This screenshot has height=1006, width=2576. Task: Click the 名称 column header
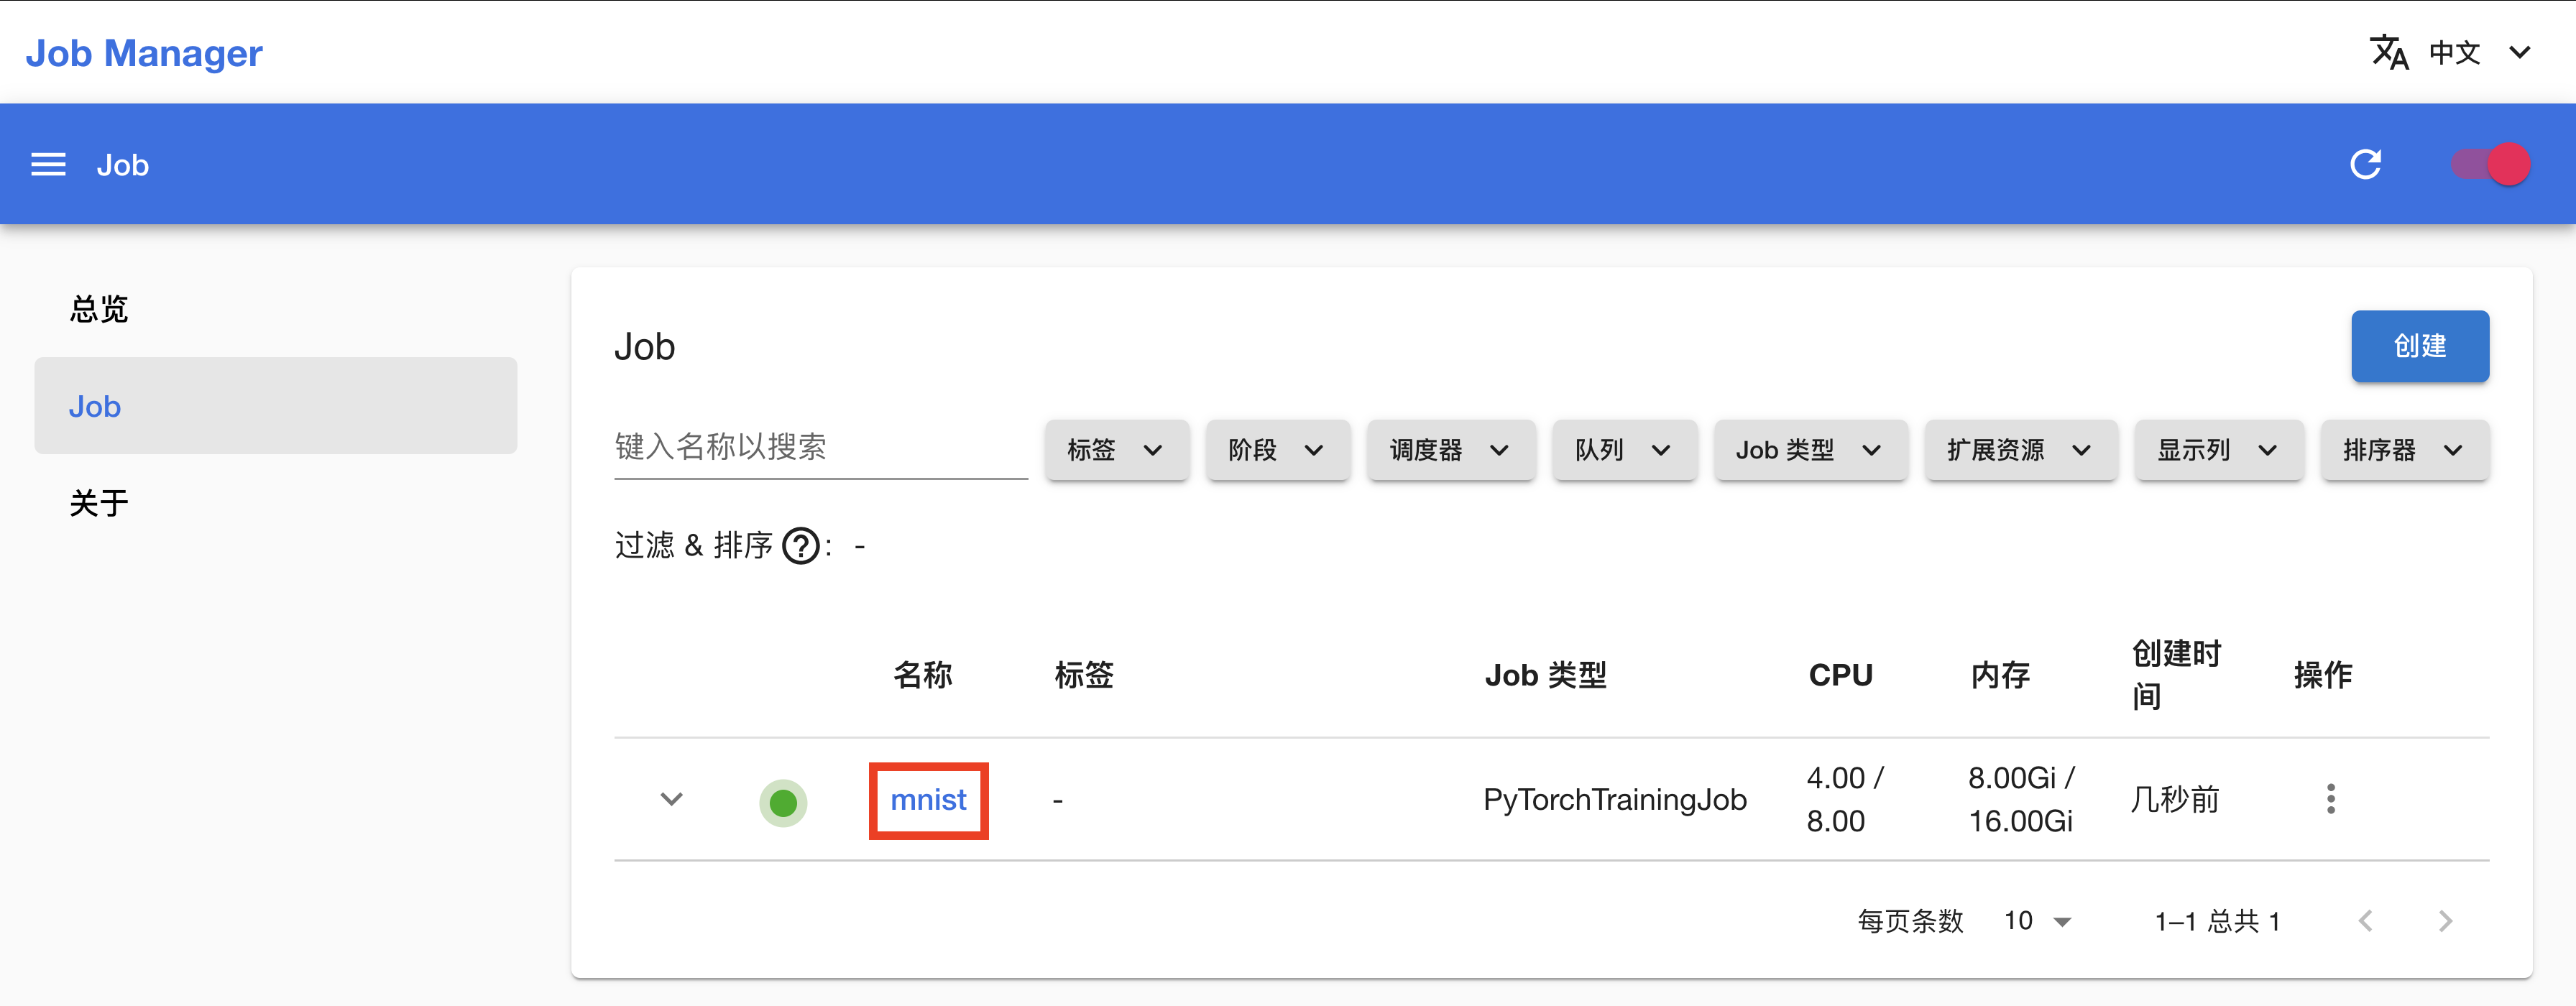point(922,675)
